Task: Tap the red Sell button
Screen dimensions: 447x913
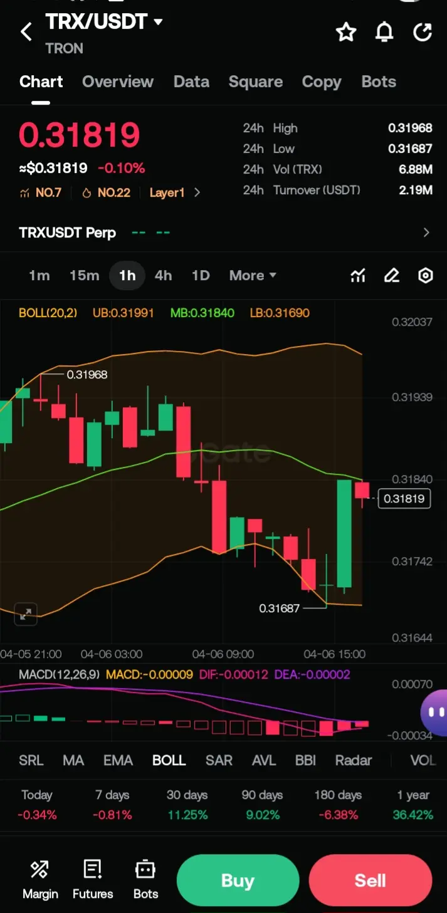Action: pyautogui.click(x=371, y=880)
